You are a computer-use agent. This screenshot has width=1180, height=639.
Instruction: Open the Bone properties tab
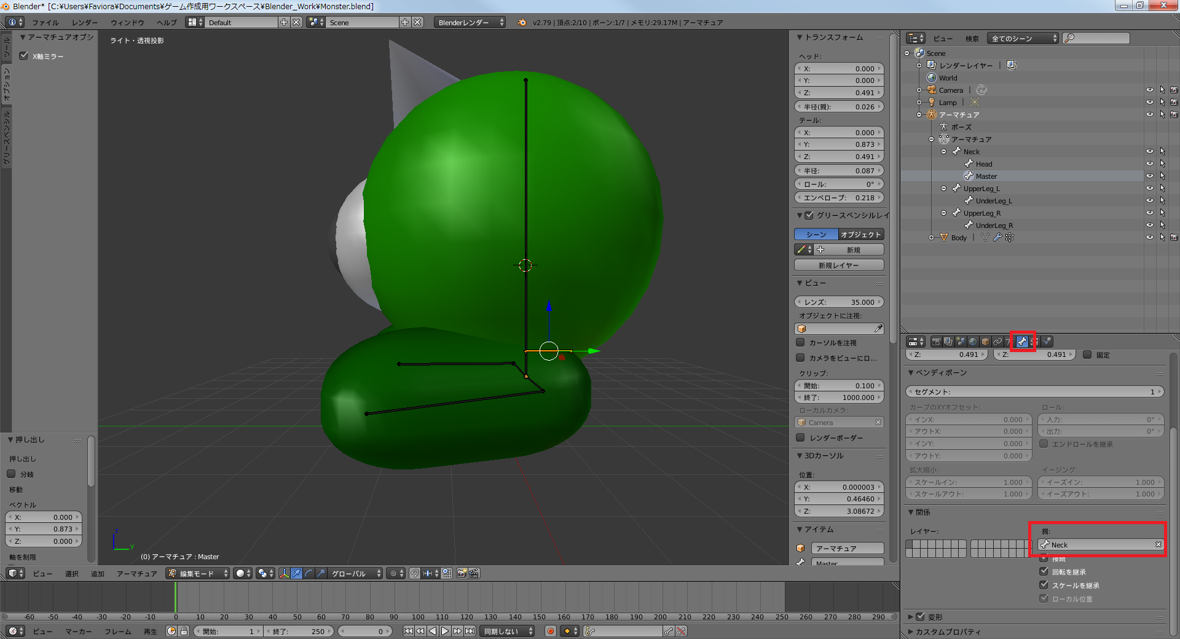click(x=1022, y=342)
